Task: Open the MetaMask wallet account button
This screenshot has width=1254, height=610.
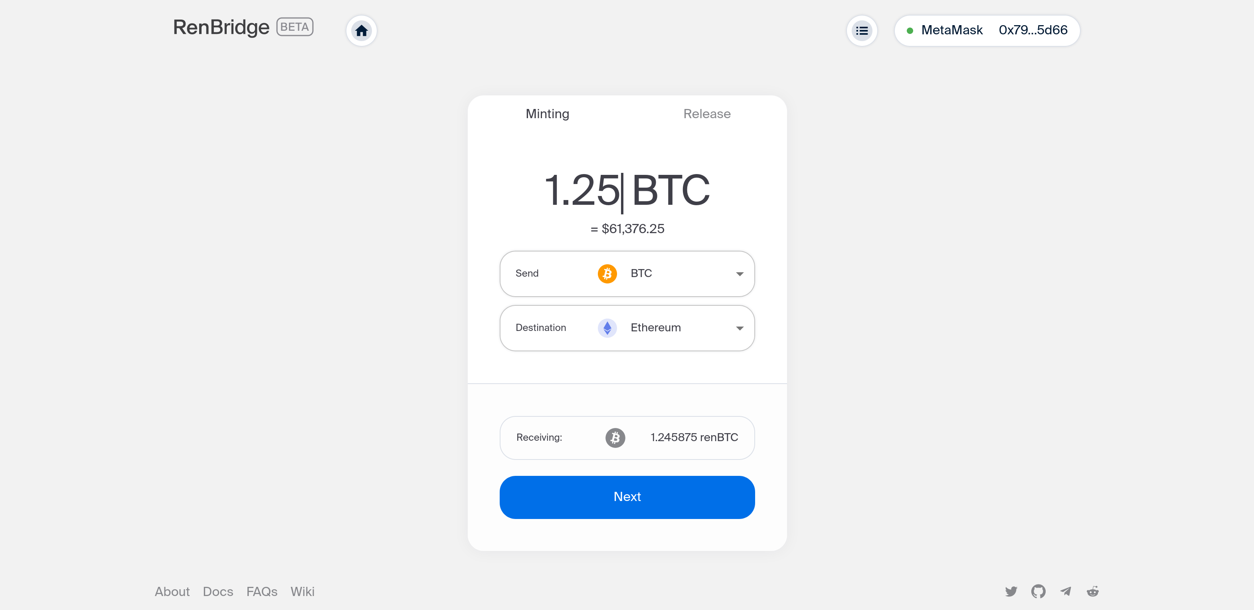Action: pos(987,31)
